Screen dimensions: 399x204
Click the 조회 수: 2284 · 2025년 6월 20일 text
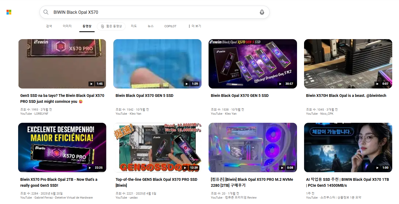tap(41, 193)
